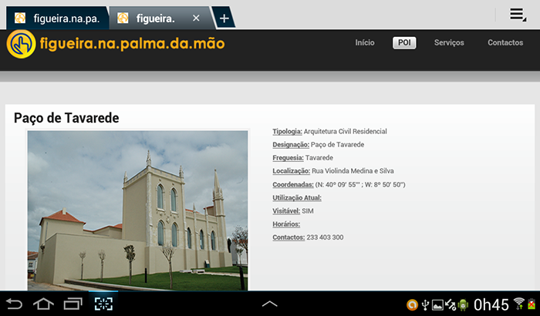540x316 pixels.
Task: Tap the screenshot capture icon
Action: [103, 304]
